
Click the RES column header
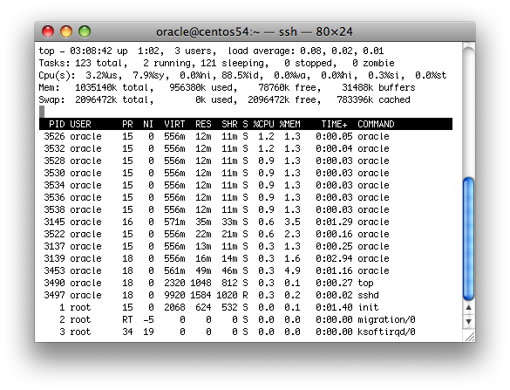(x=203, y=124)
